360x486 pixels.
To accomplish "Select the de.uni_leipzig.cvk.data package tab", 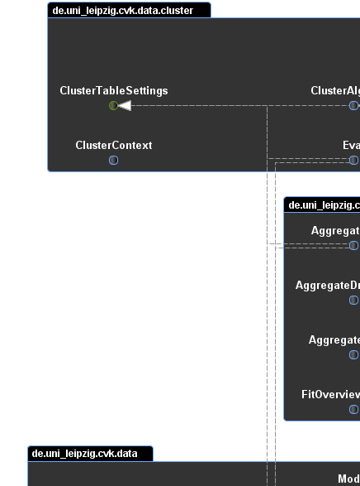I will [90, 454].
